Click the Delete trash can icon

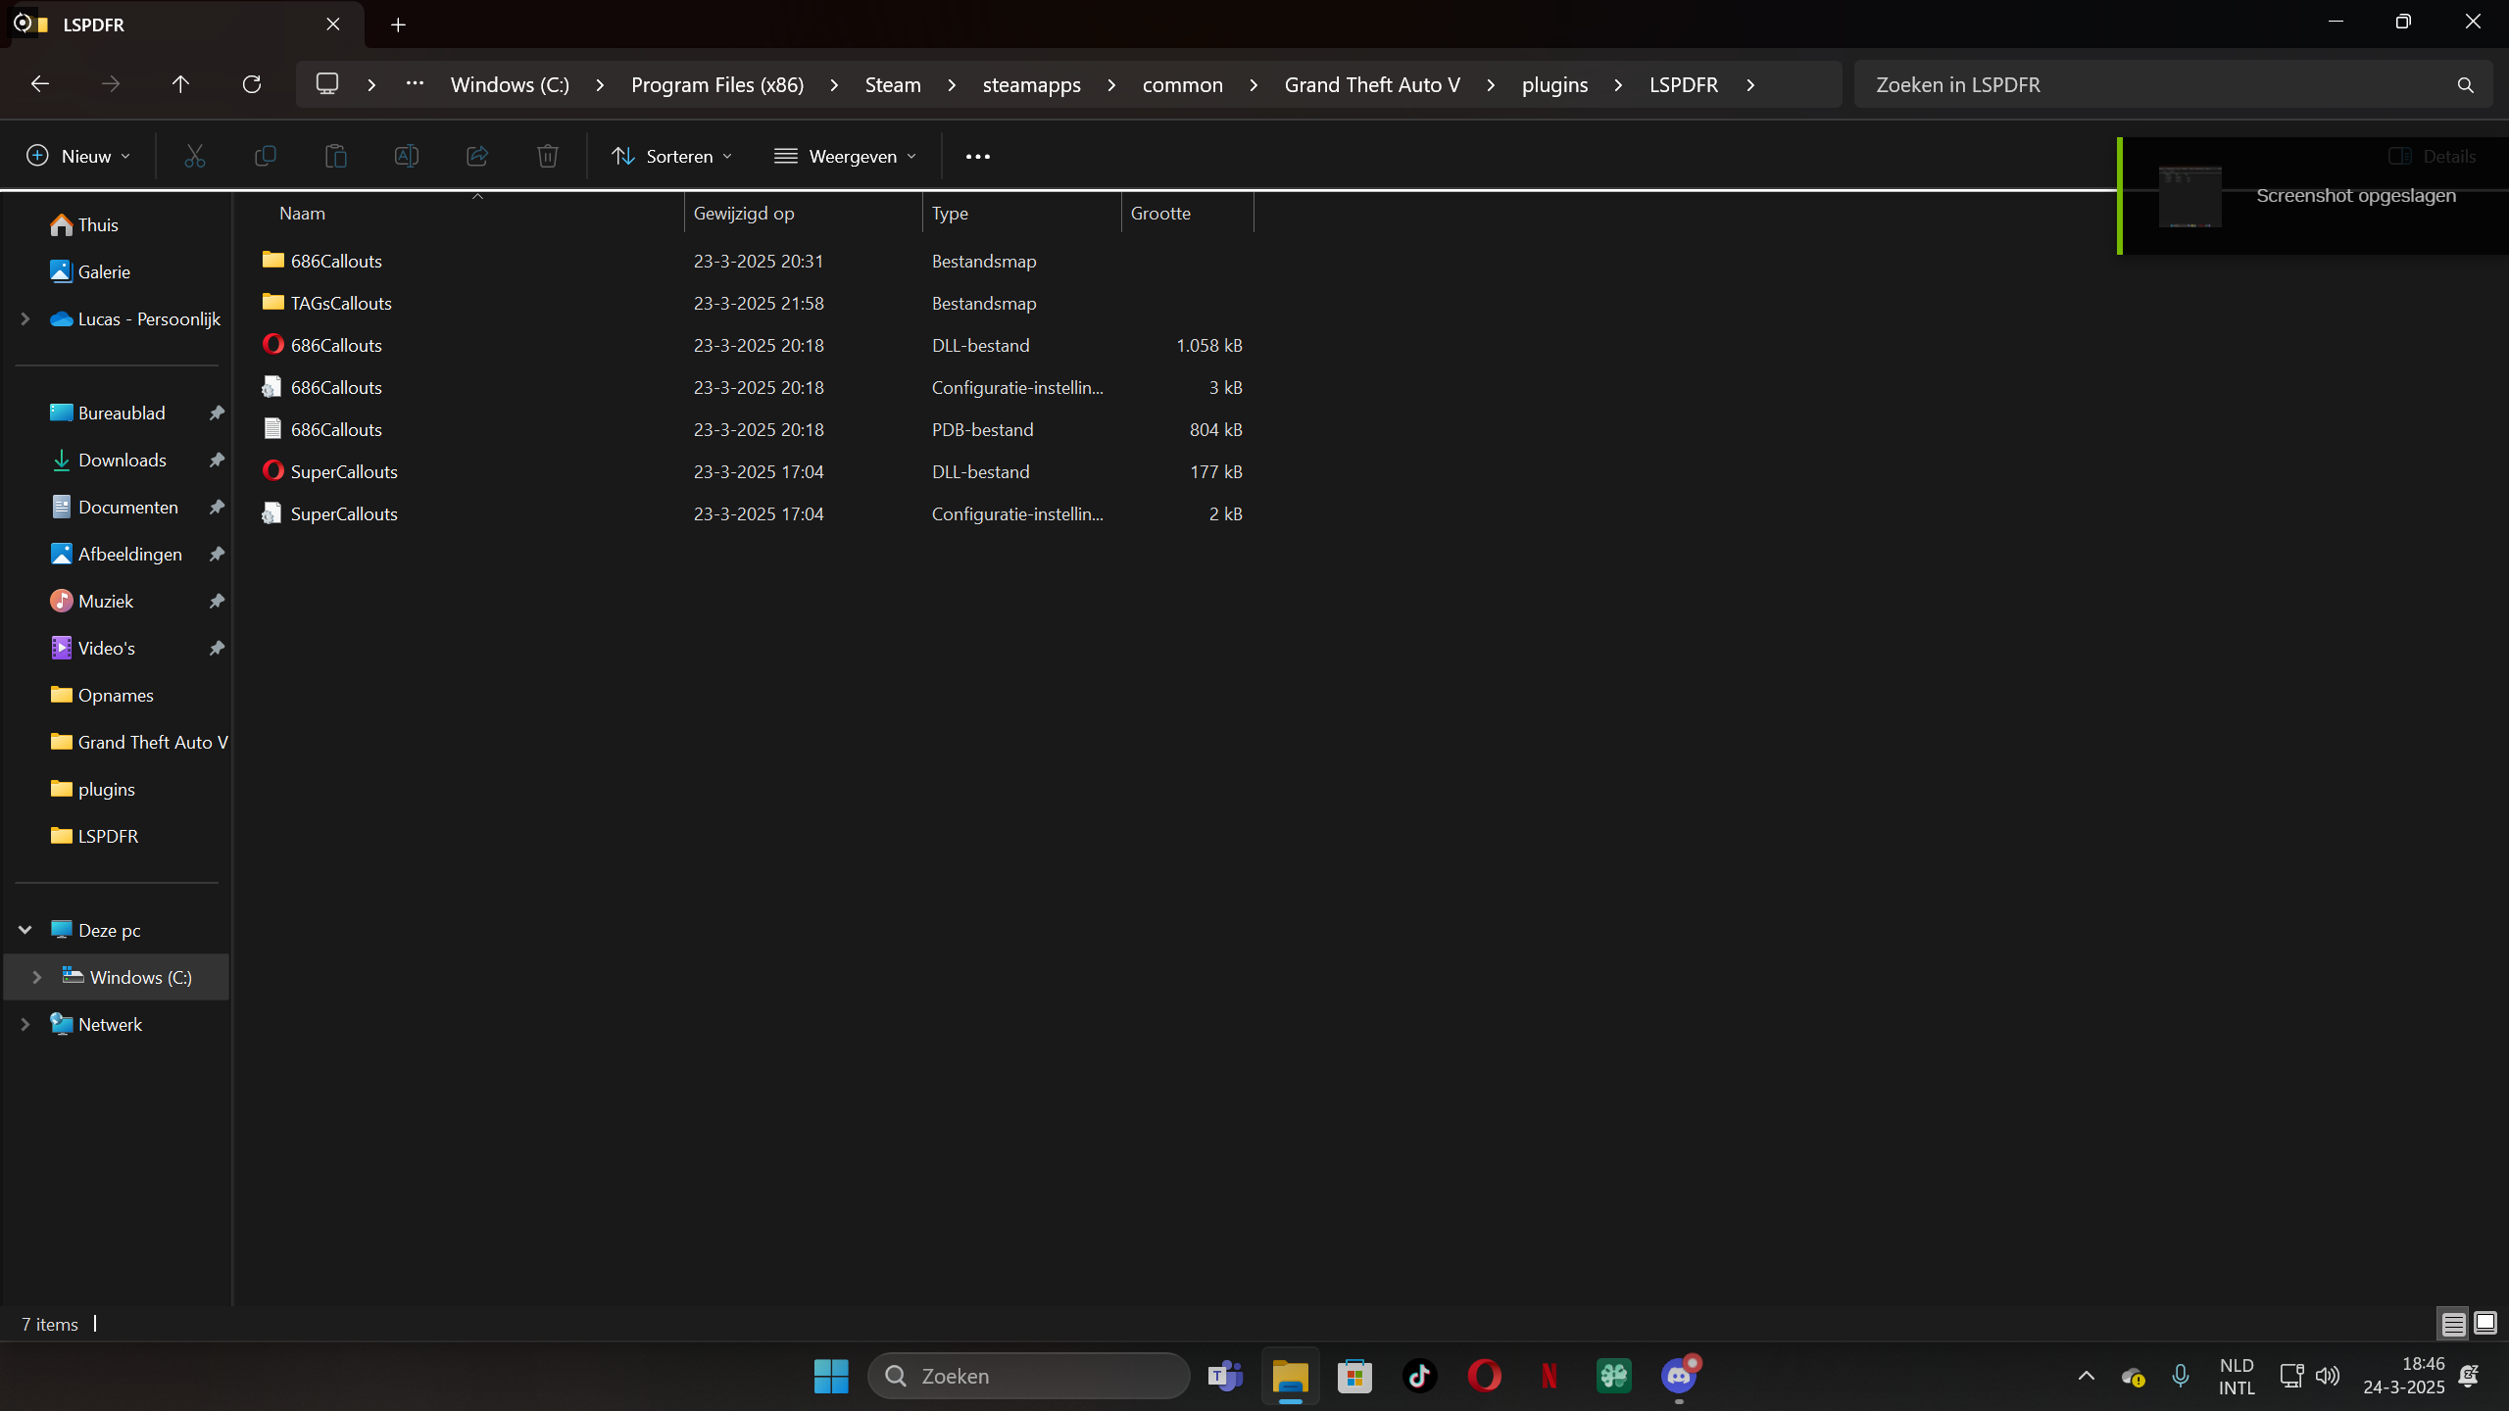pos(547,156)
